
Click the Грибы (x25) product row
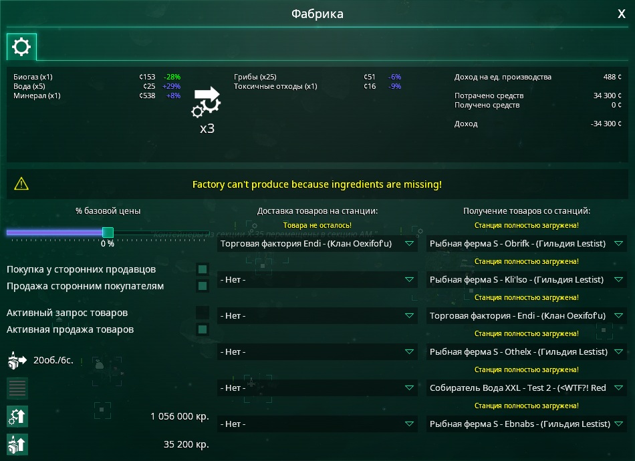click(317, 77)
